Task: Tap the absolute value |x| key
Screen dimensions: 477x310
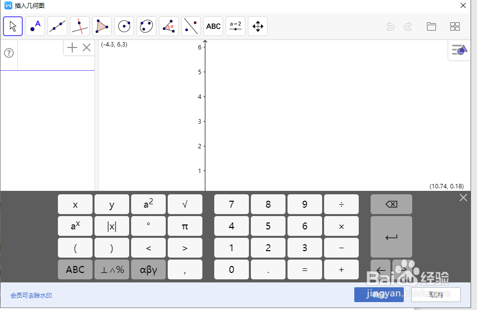Action: click(112, 226)
